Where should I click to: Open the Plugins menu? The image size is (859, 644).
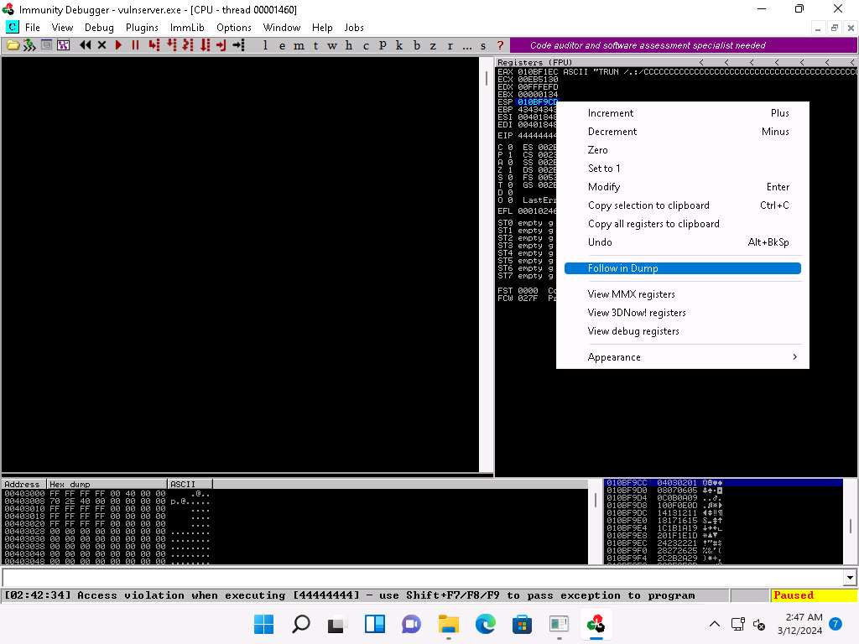pos(142,28)
